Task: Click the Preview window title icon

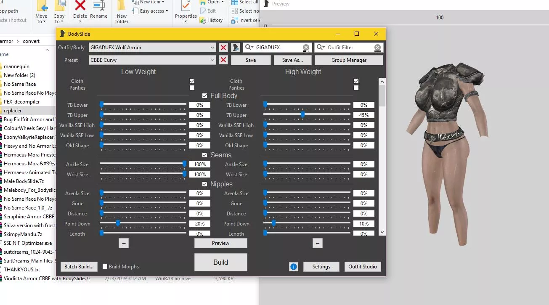Action: tap(266, 4)
